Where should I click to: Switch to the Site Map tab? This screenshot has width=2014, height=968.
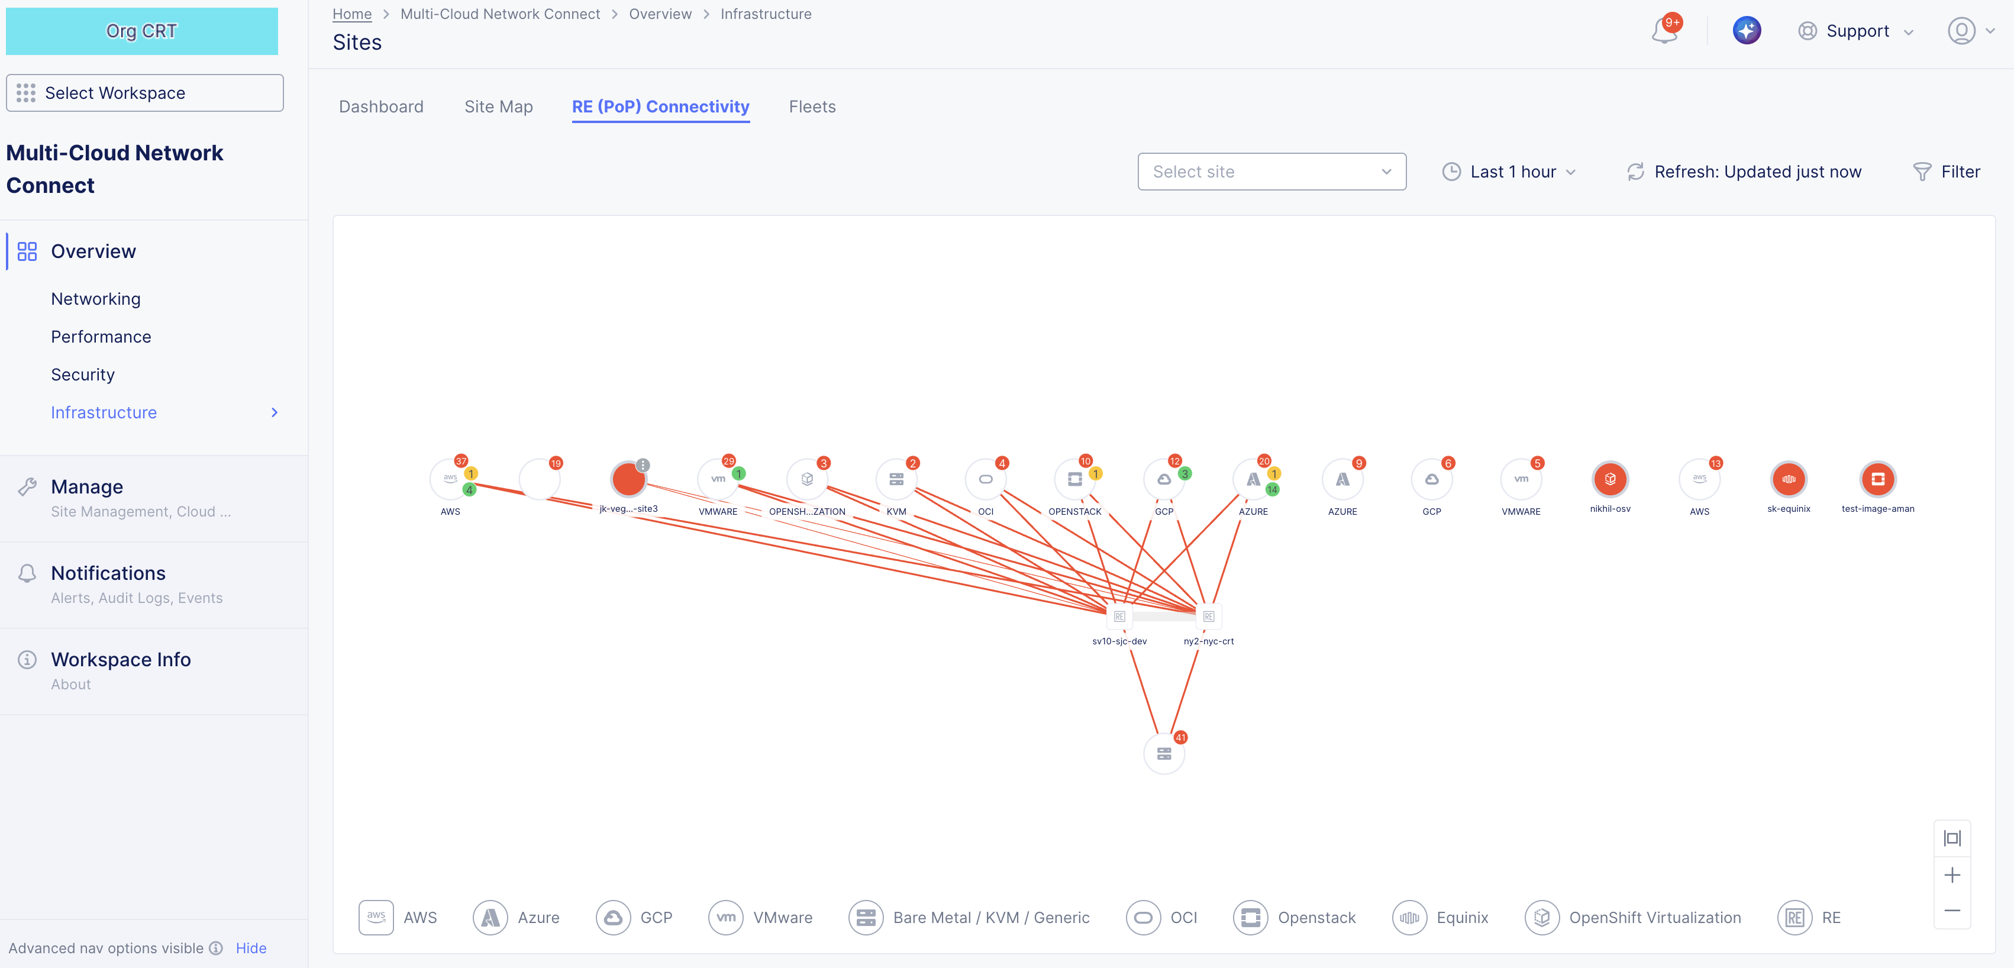(x=498, y=107)
